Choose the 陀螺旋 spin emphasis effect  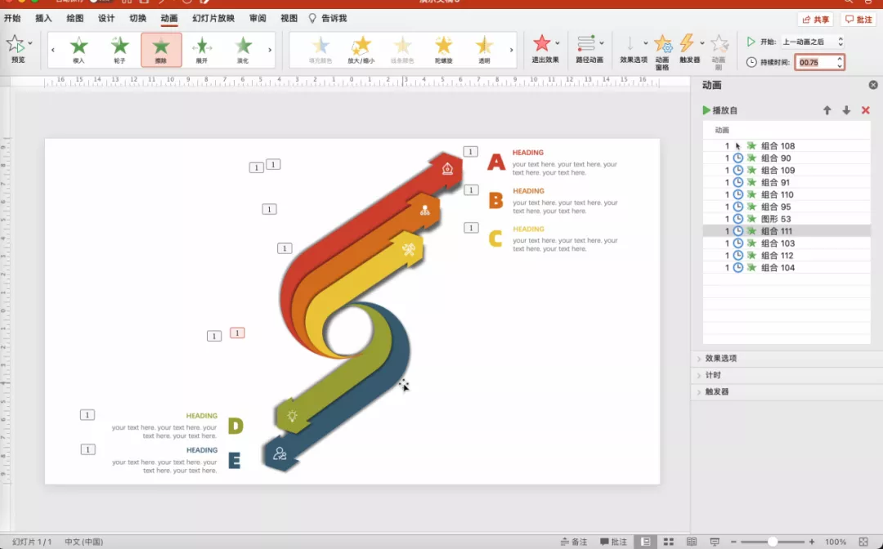tap(443, 50)
